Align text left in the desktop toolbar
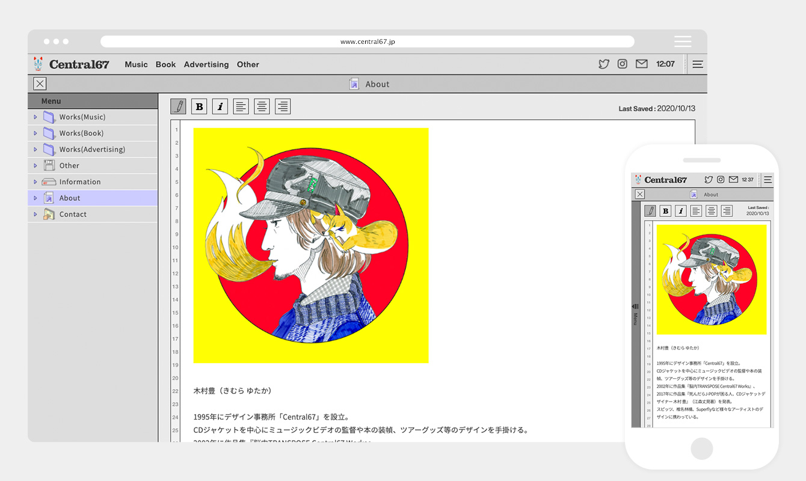This screenshot has height=481, width=806. click(241, 106)
